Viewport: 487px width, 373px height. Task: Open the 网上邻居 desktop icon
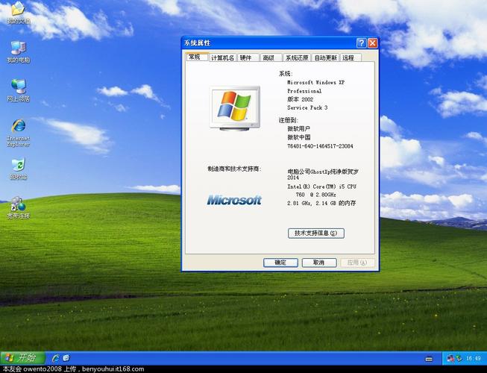point(18,87)
